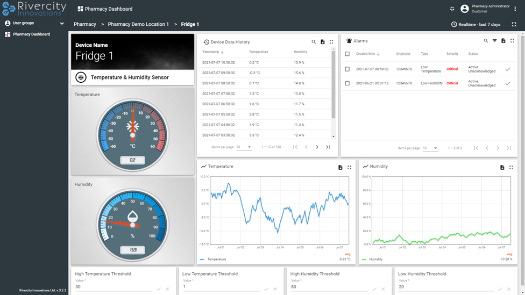Image resolution: width=525 pixels, height=295 pixels.
Task: Check the Low Humidity alarm row
Action: 347,83
